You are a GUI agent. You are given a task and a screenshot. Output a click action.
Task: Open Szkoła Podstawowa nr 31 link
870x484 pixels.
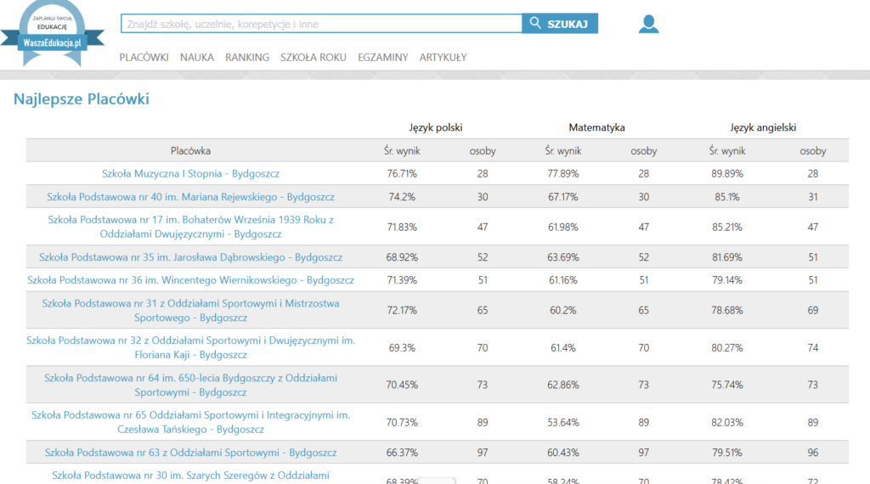pyautogui.click(x=190, y=310)
